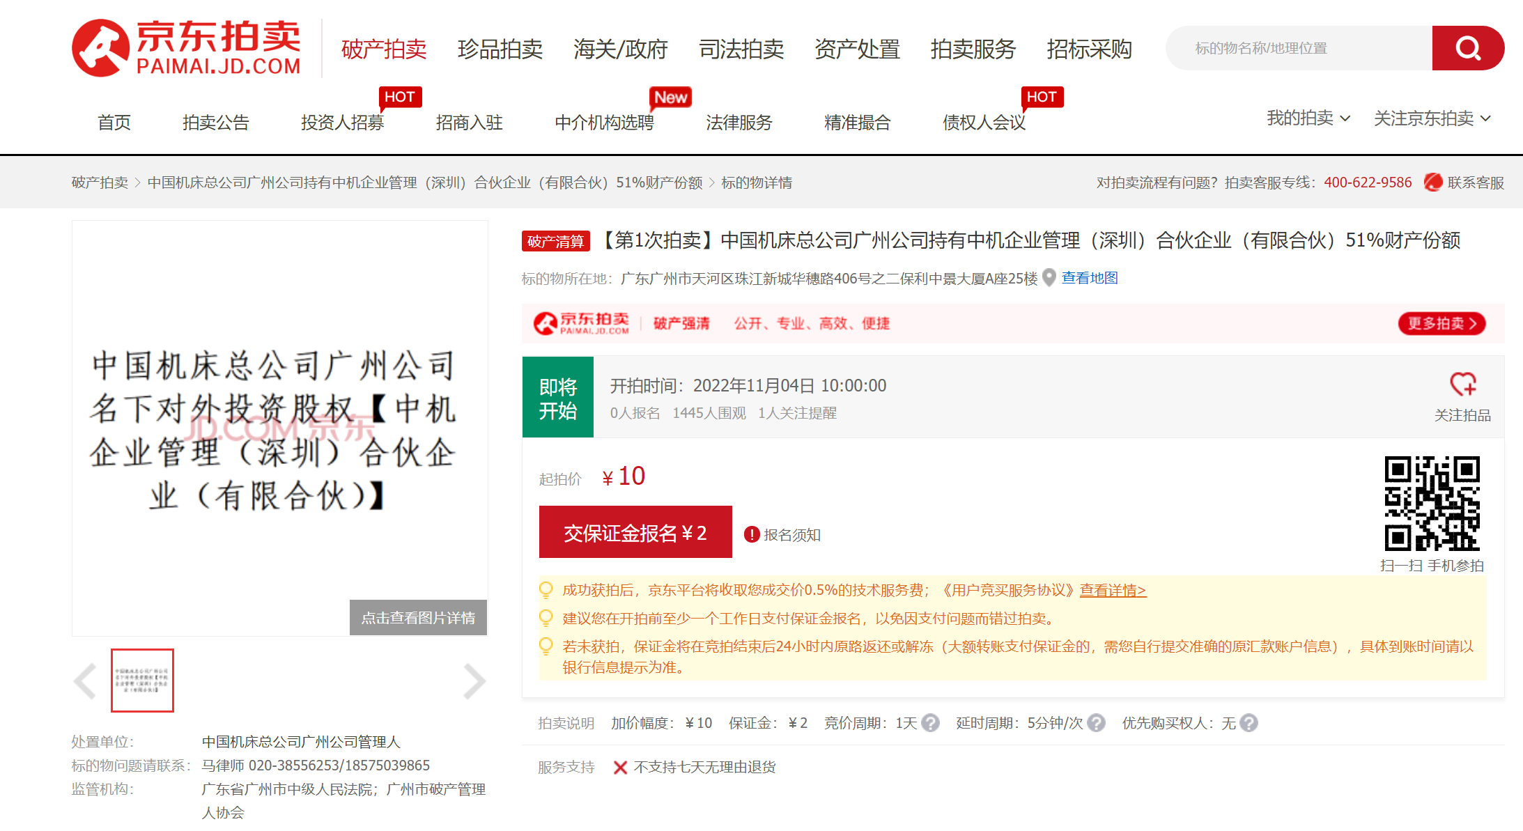Open the 司法拍卖 tab
The width and height of the screenshot is (1523, 831).
[x=741, y=49]
